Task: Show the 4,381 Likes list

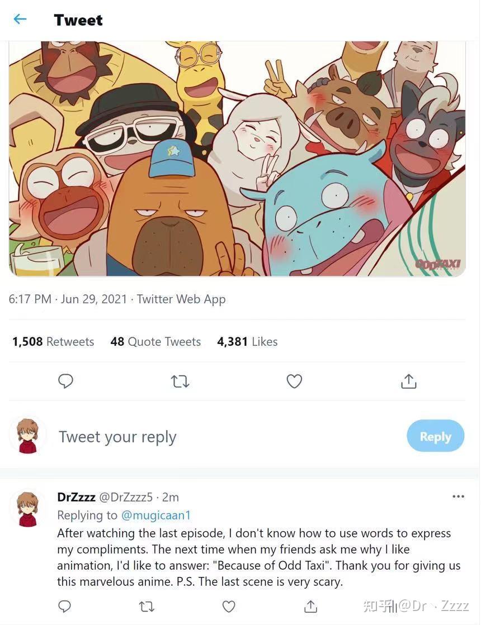Action: point(247,341)
